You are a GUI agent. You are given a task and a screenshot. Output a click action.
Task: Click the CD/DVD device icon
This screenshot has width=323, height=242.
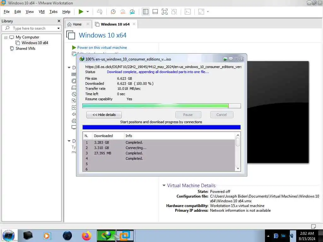(74, 94)
